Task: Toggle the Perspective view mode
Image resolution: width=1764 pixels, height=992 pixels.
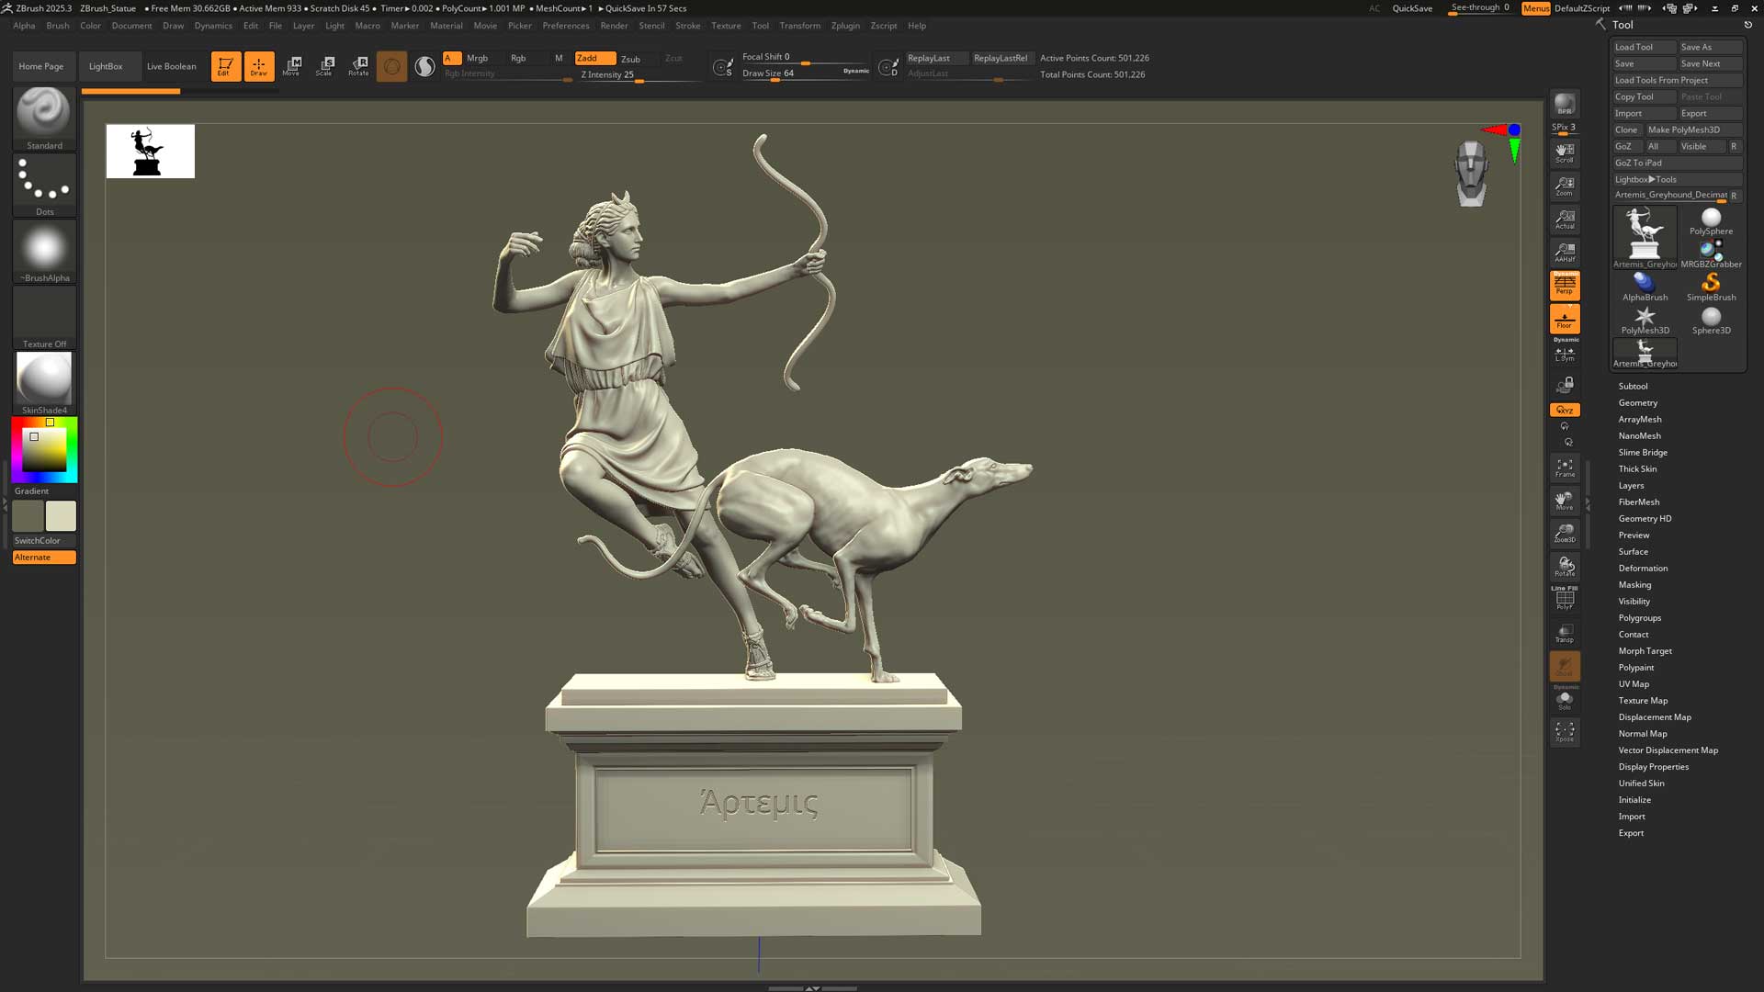Action: coord(1565,285)
